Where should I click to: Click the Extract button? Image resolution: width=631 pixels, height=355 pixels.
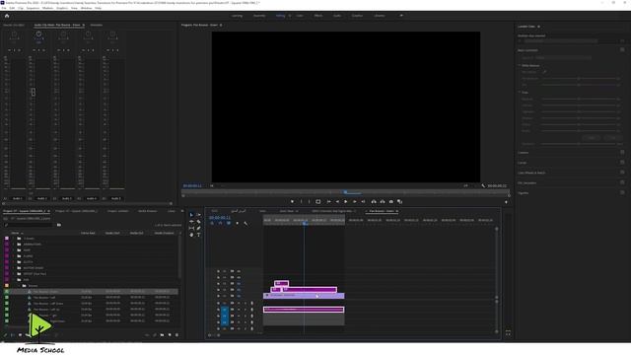(x=383, y=201)
